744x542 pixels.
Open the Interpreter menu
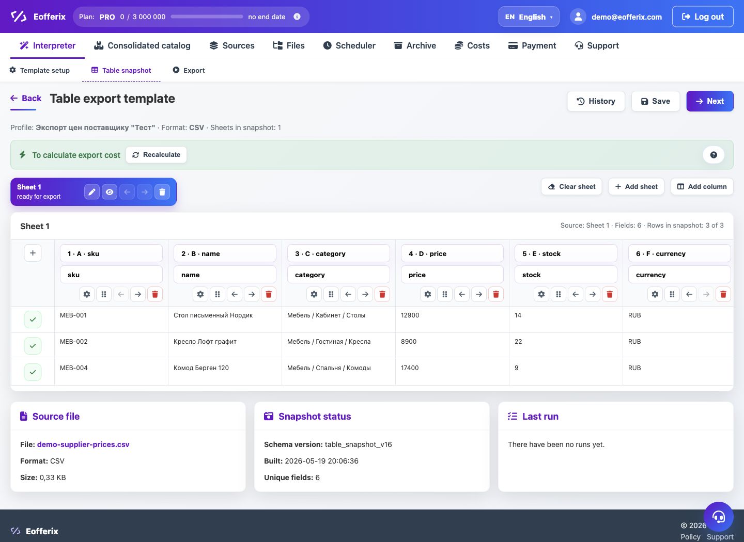pos(48,45)
